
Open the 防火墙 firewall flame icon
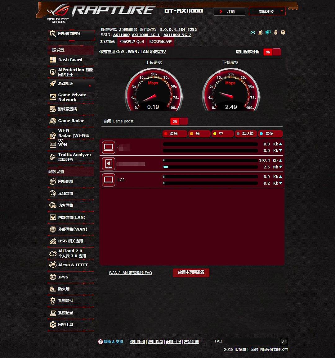point(53,289)
